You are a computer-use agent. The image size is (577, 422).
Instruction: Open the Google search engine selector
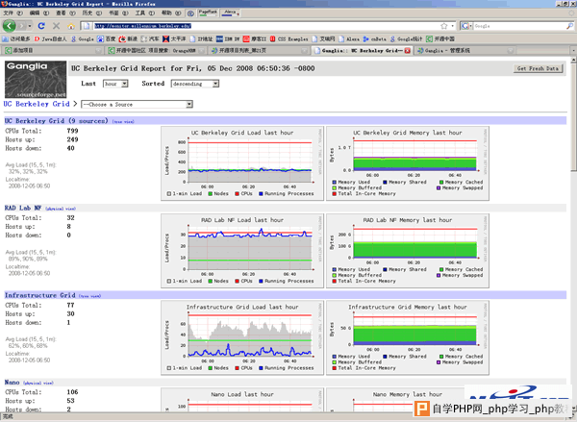[x=467, y=26]
